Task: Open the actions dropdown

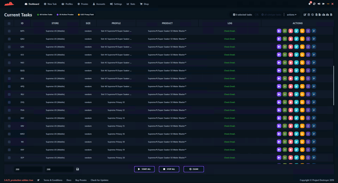Action: (291, 15)
